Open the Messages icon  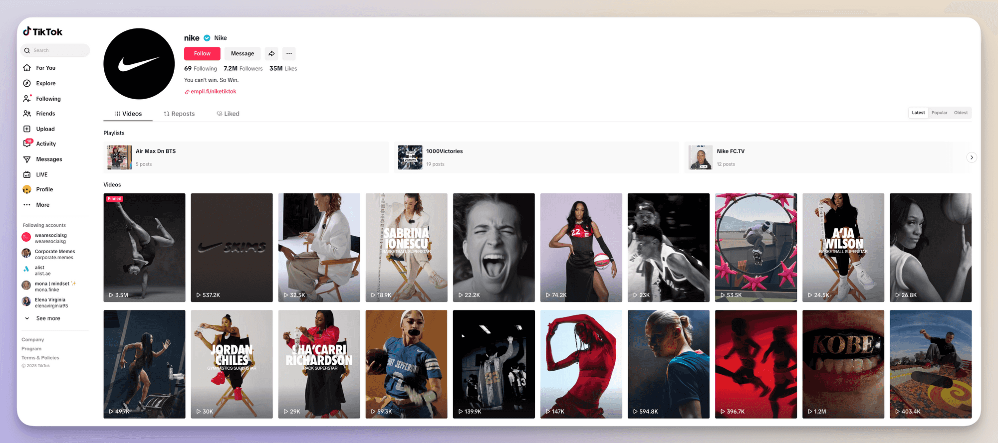[x=27, y=159]
